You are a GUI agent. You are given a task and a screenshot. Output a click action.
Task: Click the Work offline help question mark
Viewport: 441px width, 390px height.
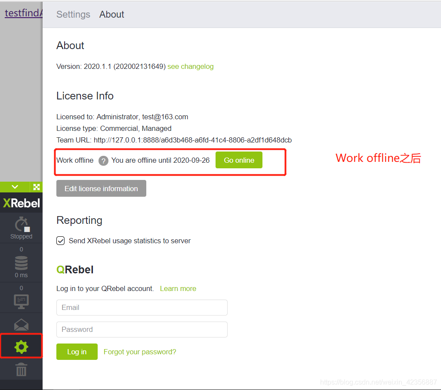(103, 161)
